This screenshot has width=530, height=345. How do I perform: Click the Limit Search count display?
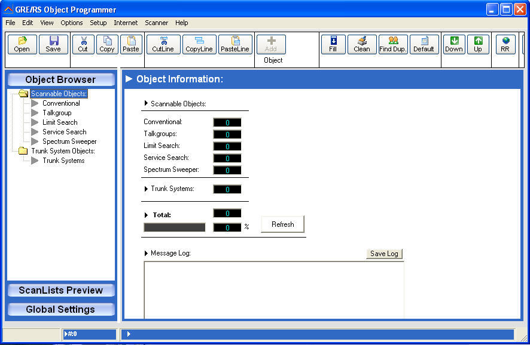227,146
